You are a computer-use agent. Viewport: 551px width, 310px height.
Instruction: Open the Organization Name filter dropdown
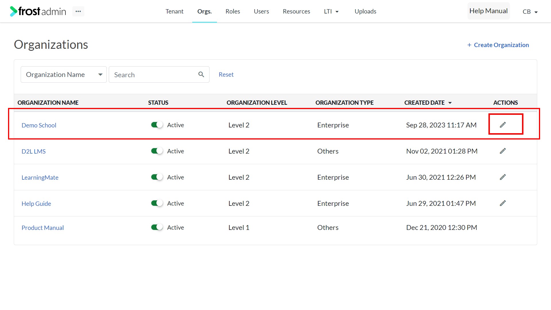coord(64,75)
